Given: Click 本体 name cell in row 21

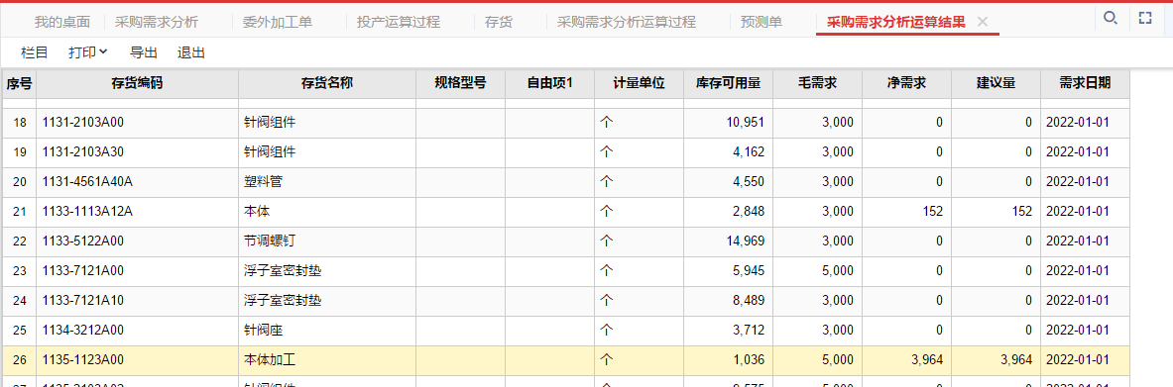Looking at the screenshot, I should [x=327, y=212].
